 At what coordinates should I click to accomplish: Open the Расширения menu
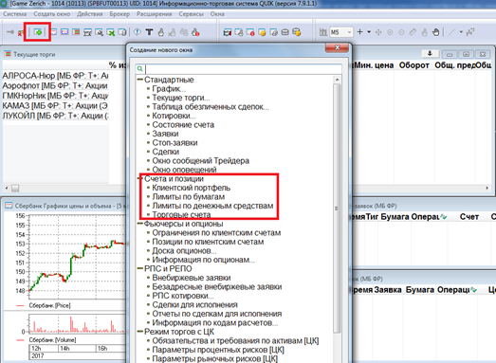(x=154, y=14)
